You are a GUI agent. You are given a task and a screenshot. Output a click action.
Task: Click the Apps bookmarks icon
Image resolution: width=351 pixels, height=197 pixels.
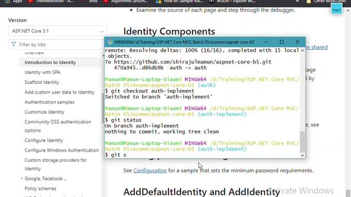click(7, 1)
